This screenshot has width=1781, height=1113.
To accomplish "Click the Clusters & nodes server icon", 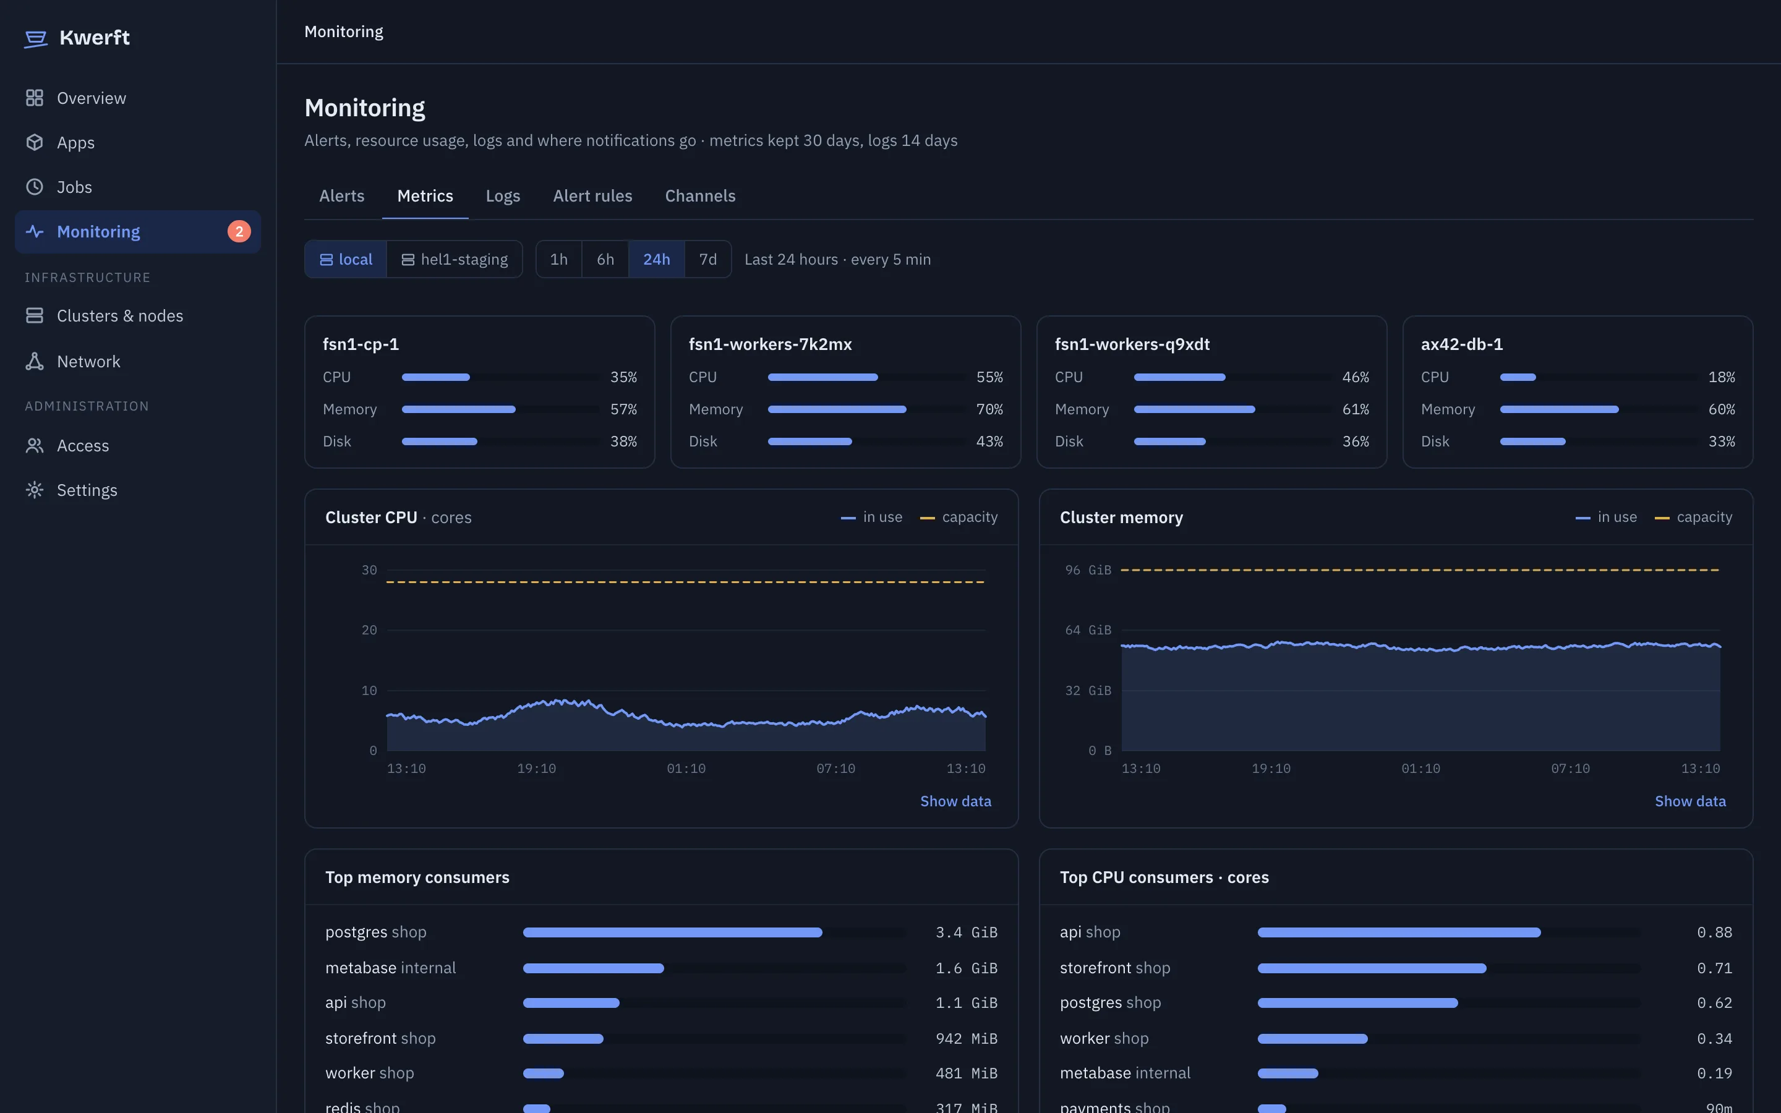I will pyautogui.click(x=35, y=316).
